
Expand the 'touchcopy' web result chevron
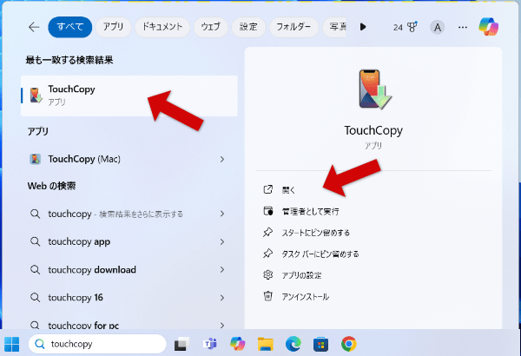222,214
